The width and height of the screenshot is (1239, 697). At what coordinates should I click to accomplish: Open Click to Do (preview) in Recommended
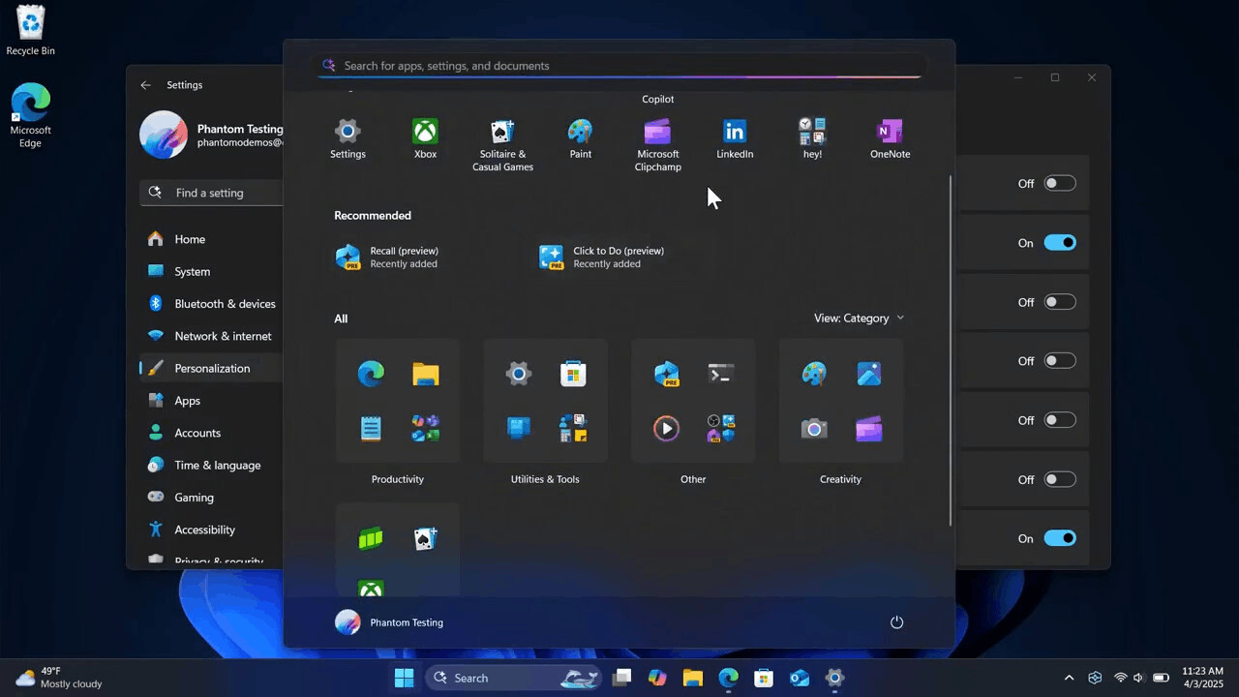[x=602, y=257]
